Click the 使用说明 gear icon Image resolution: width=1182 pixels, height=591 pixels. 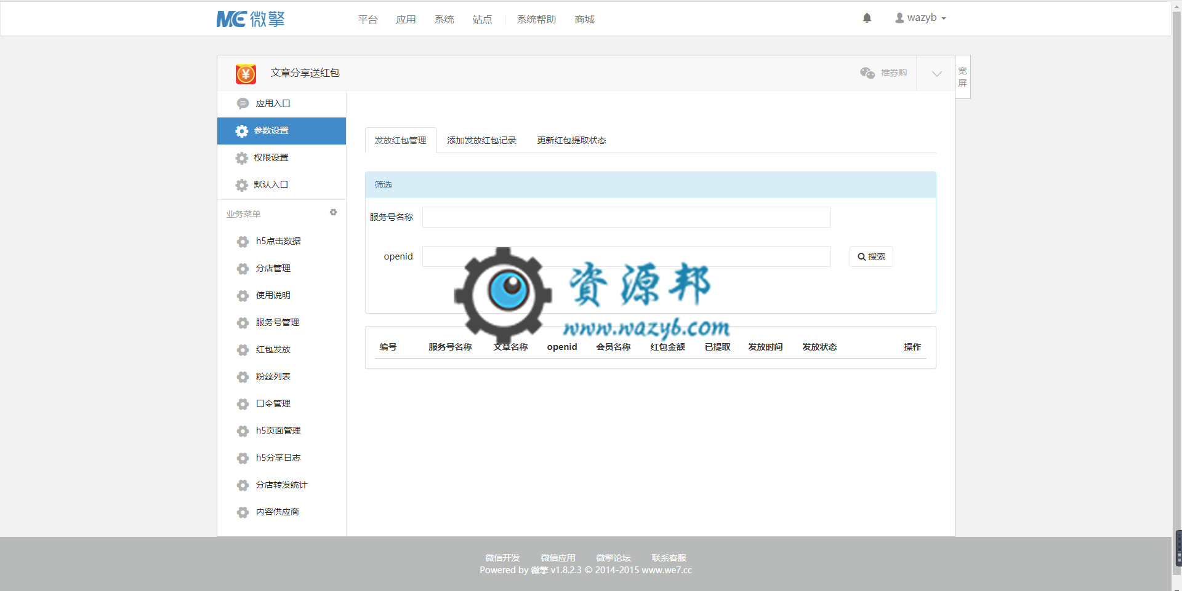243,296
